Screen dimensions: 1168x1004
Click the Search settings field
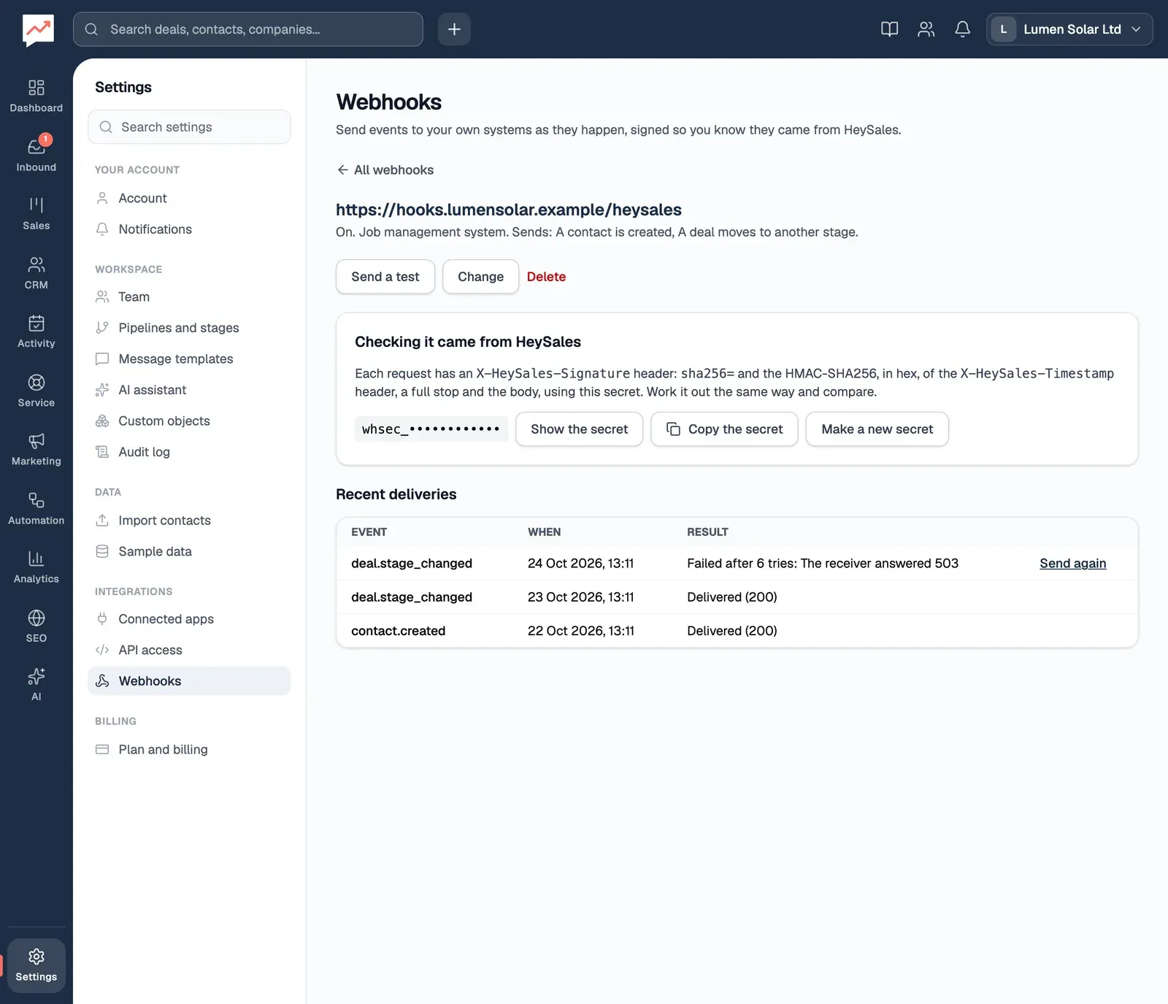click(189, 127)
